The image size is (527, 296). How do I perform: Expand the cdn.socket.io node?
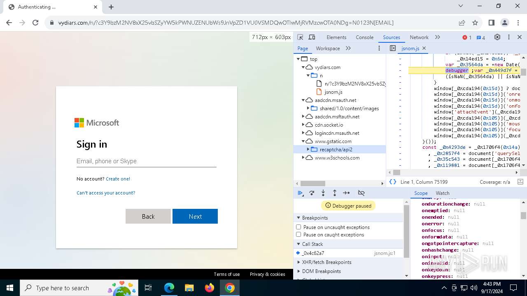tap(303, 125)
